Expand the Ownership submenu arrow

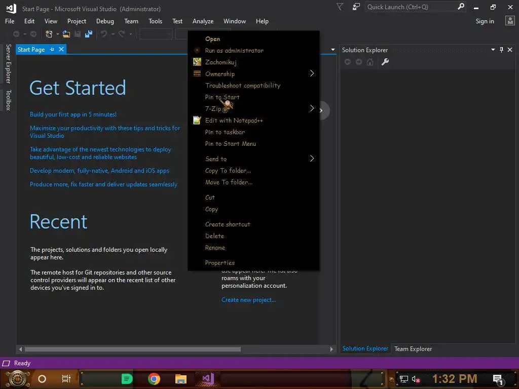click(312, 73)
